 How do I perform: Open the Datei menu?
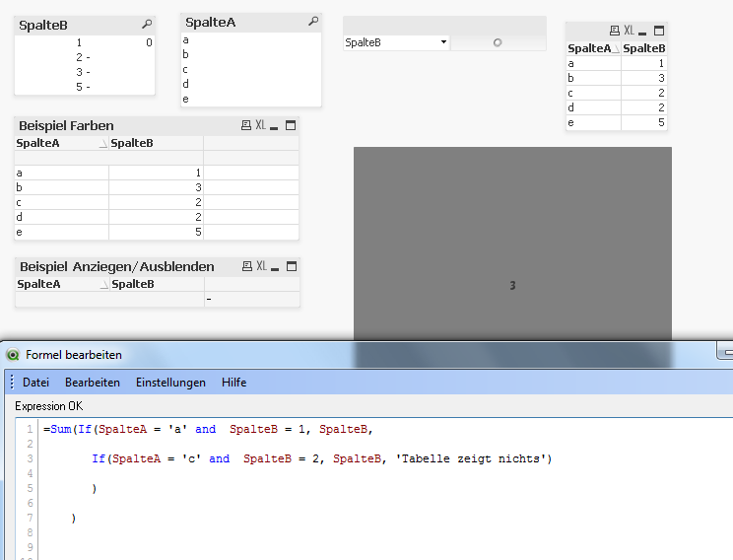[35, 383]
